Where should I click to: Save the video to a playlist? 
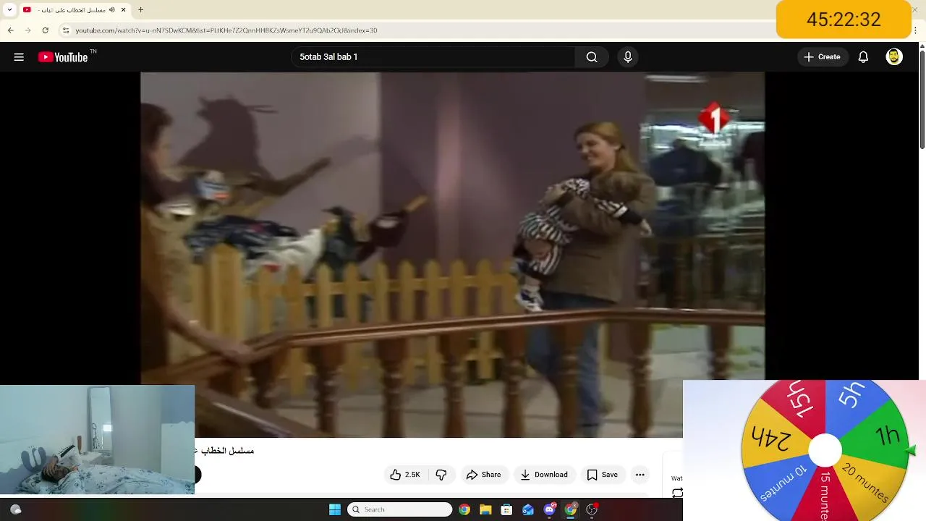point(602,475)
